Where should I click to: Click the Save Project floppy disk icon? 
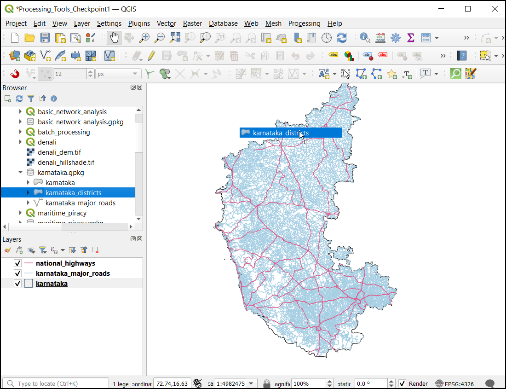point(45,38)
